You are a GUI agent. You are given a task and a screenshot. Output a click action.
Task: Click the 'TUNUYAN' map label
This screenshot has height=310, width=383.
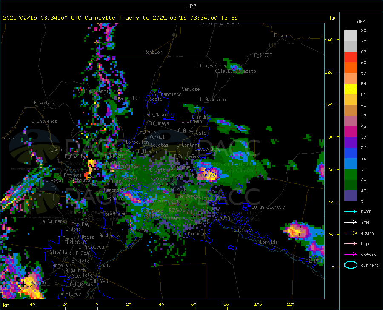tap(99, 281)
